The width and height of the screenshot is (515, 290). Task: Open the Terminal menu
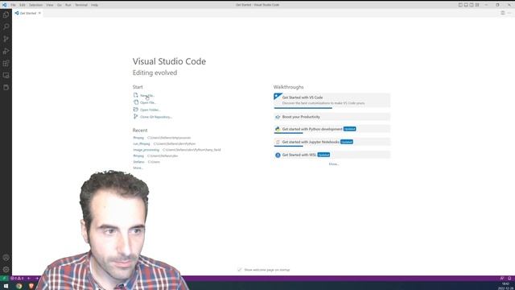81,5
